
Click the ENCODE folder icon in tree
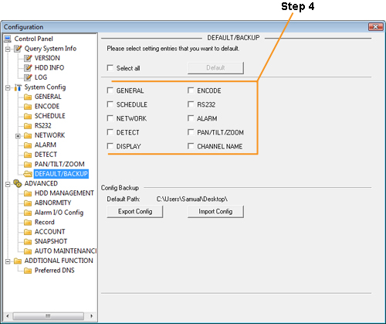click(x=28, y=107)
